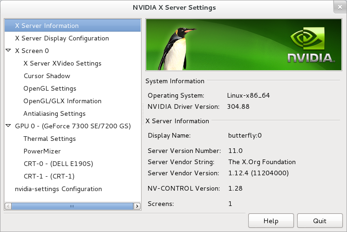Open Thermal Settings page

(x=49, y=139)
